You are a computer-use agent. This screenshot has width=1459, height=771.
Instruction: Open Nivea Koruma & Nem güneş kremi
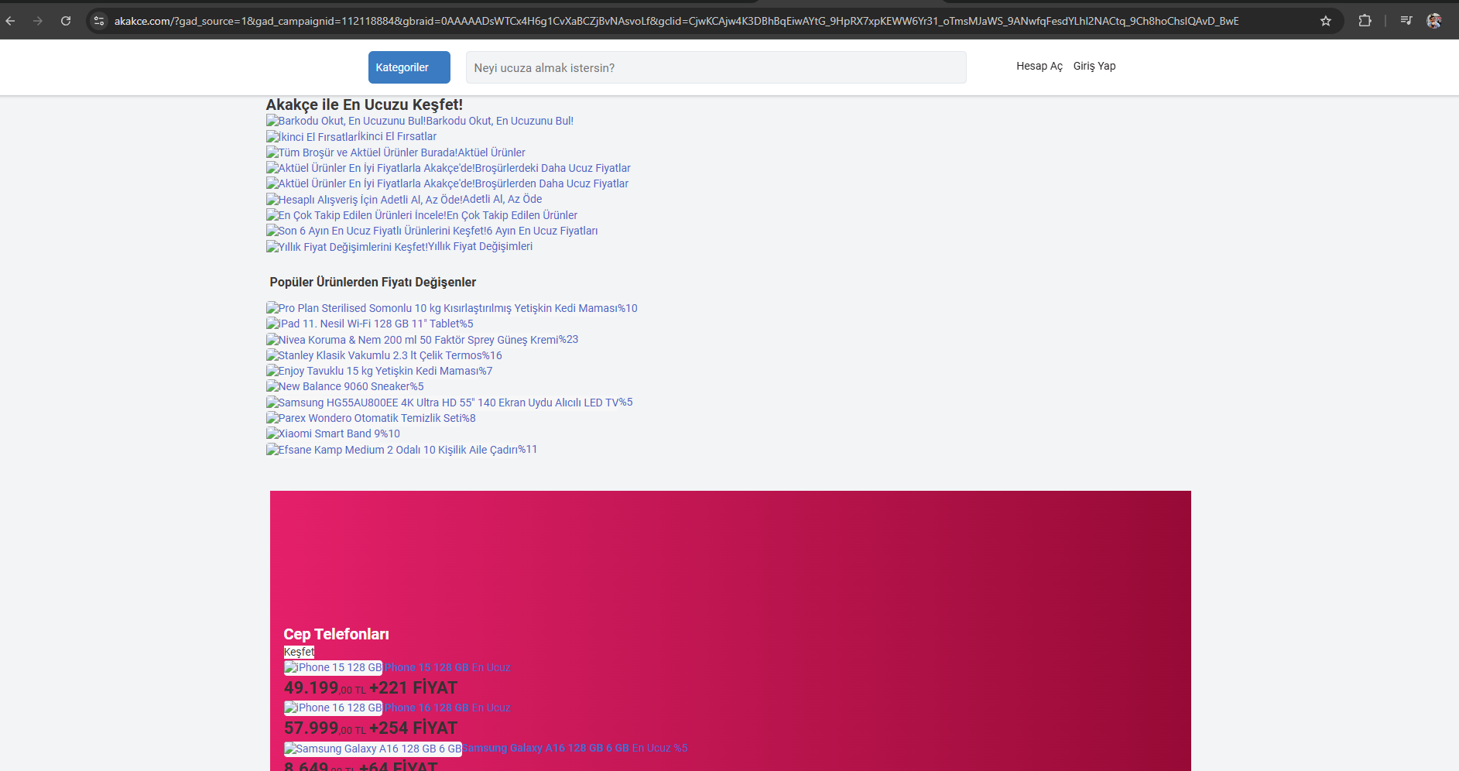click(x=423, y=340)
